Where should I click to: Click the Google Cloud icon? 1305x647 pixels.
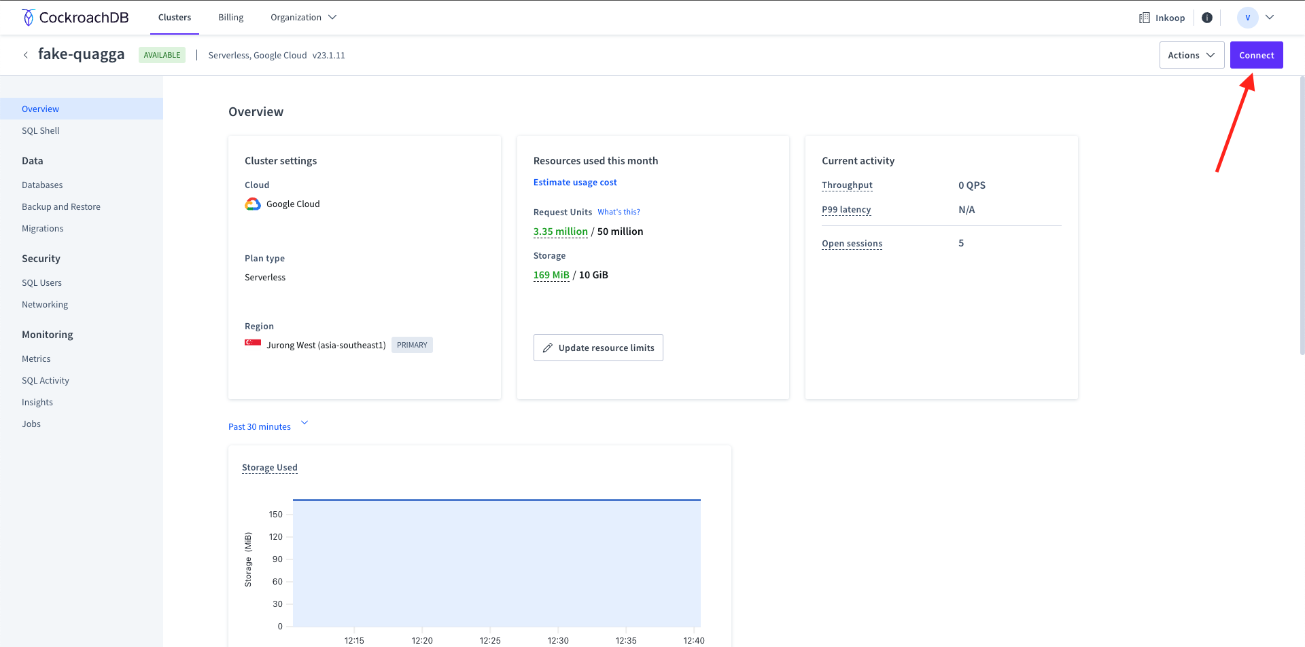253,204
